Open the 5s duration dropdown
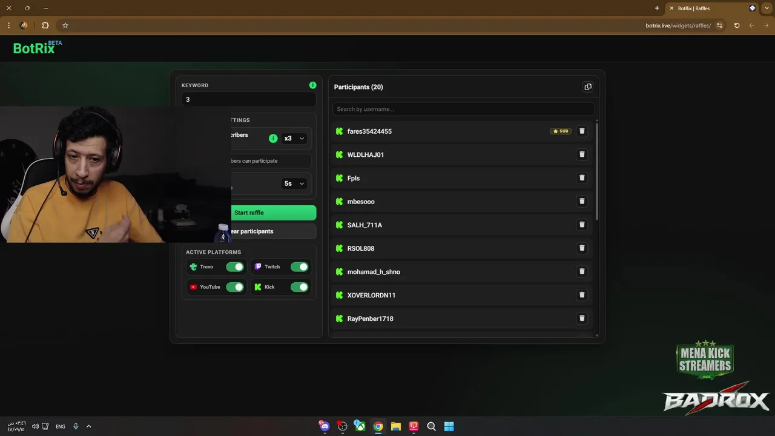Image resolution: width=775 pixels, height=436 pixels. pos(294,183)
